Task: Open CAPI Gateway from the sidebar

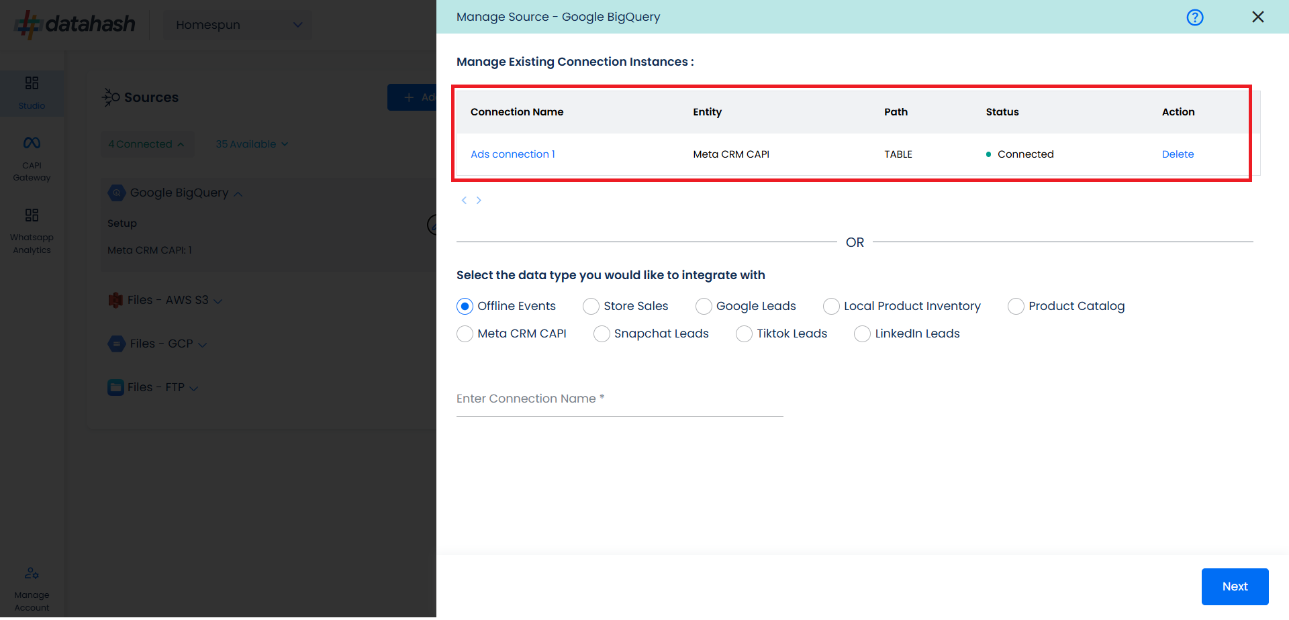Action: click(x=32, y=158)
